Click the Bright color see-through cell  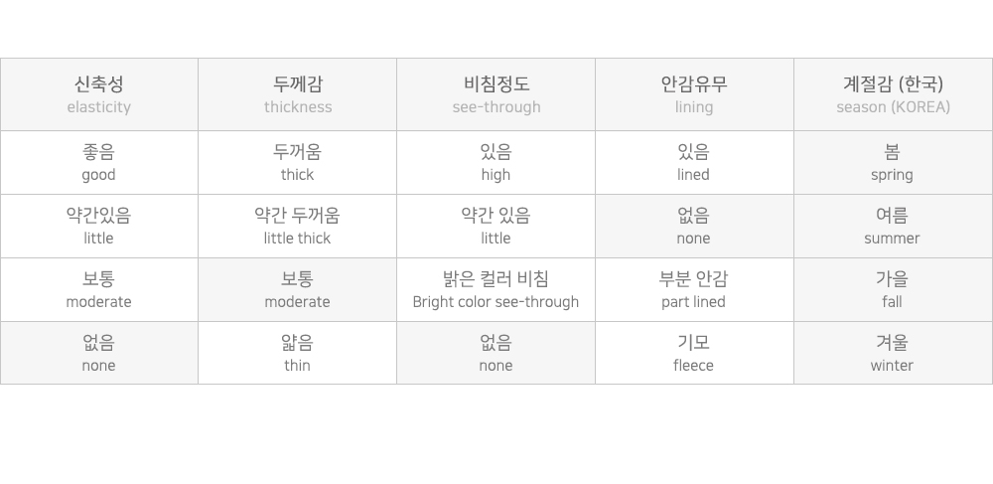click(496, 290)
